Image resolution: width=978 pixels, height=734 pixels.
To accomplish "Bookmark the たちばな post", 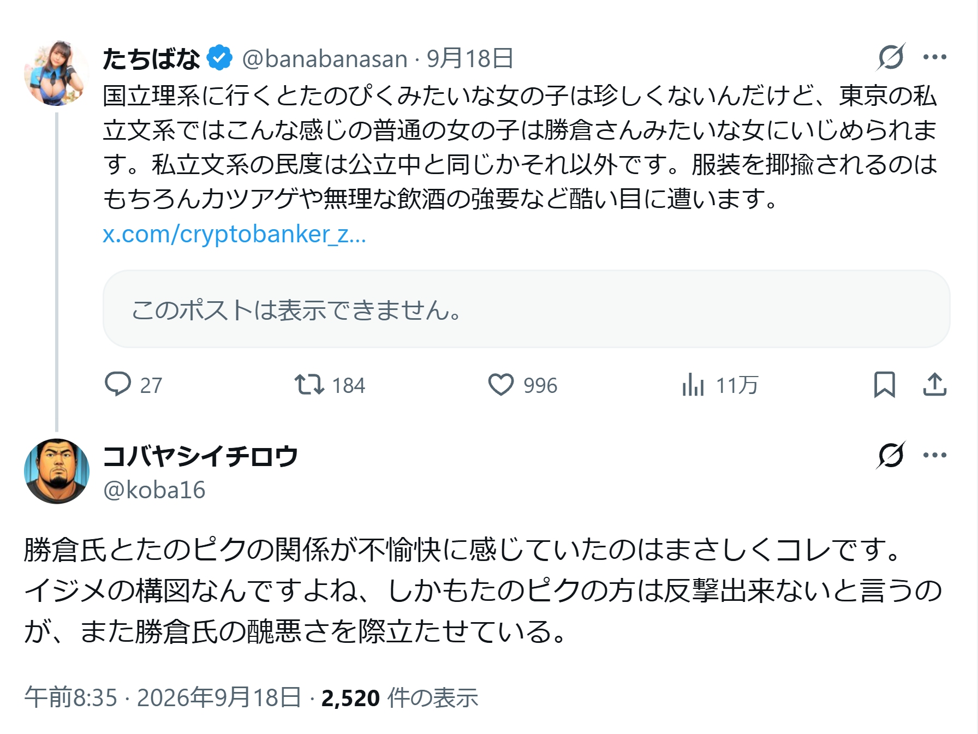I will pyautogui.click(x=884, y=384).
